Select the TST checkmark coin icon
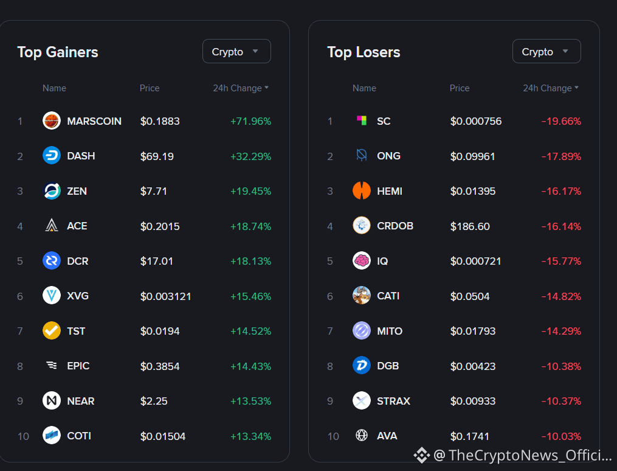 click(52, 330)
